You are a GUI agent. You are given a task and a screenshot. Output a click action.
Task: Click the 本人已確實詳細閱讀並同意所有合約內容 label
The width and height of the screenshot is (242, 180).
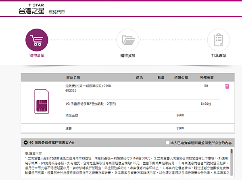[201, 143]
